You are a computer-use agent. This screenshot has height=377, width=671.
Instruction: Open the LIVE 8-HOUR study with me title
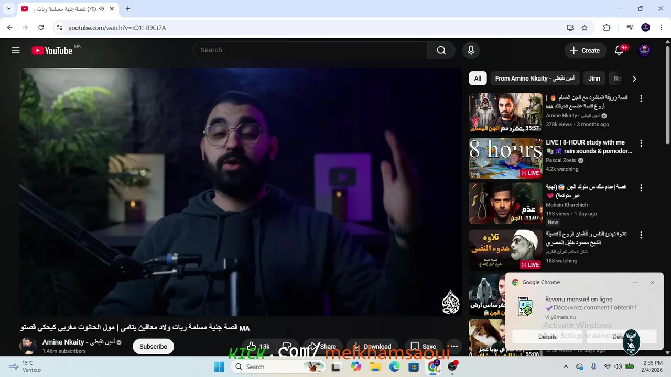[589, 147]
